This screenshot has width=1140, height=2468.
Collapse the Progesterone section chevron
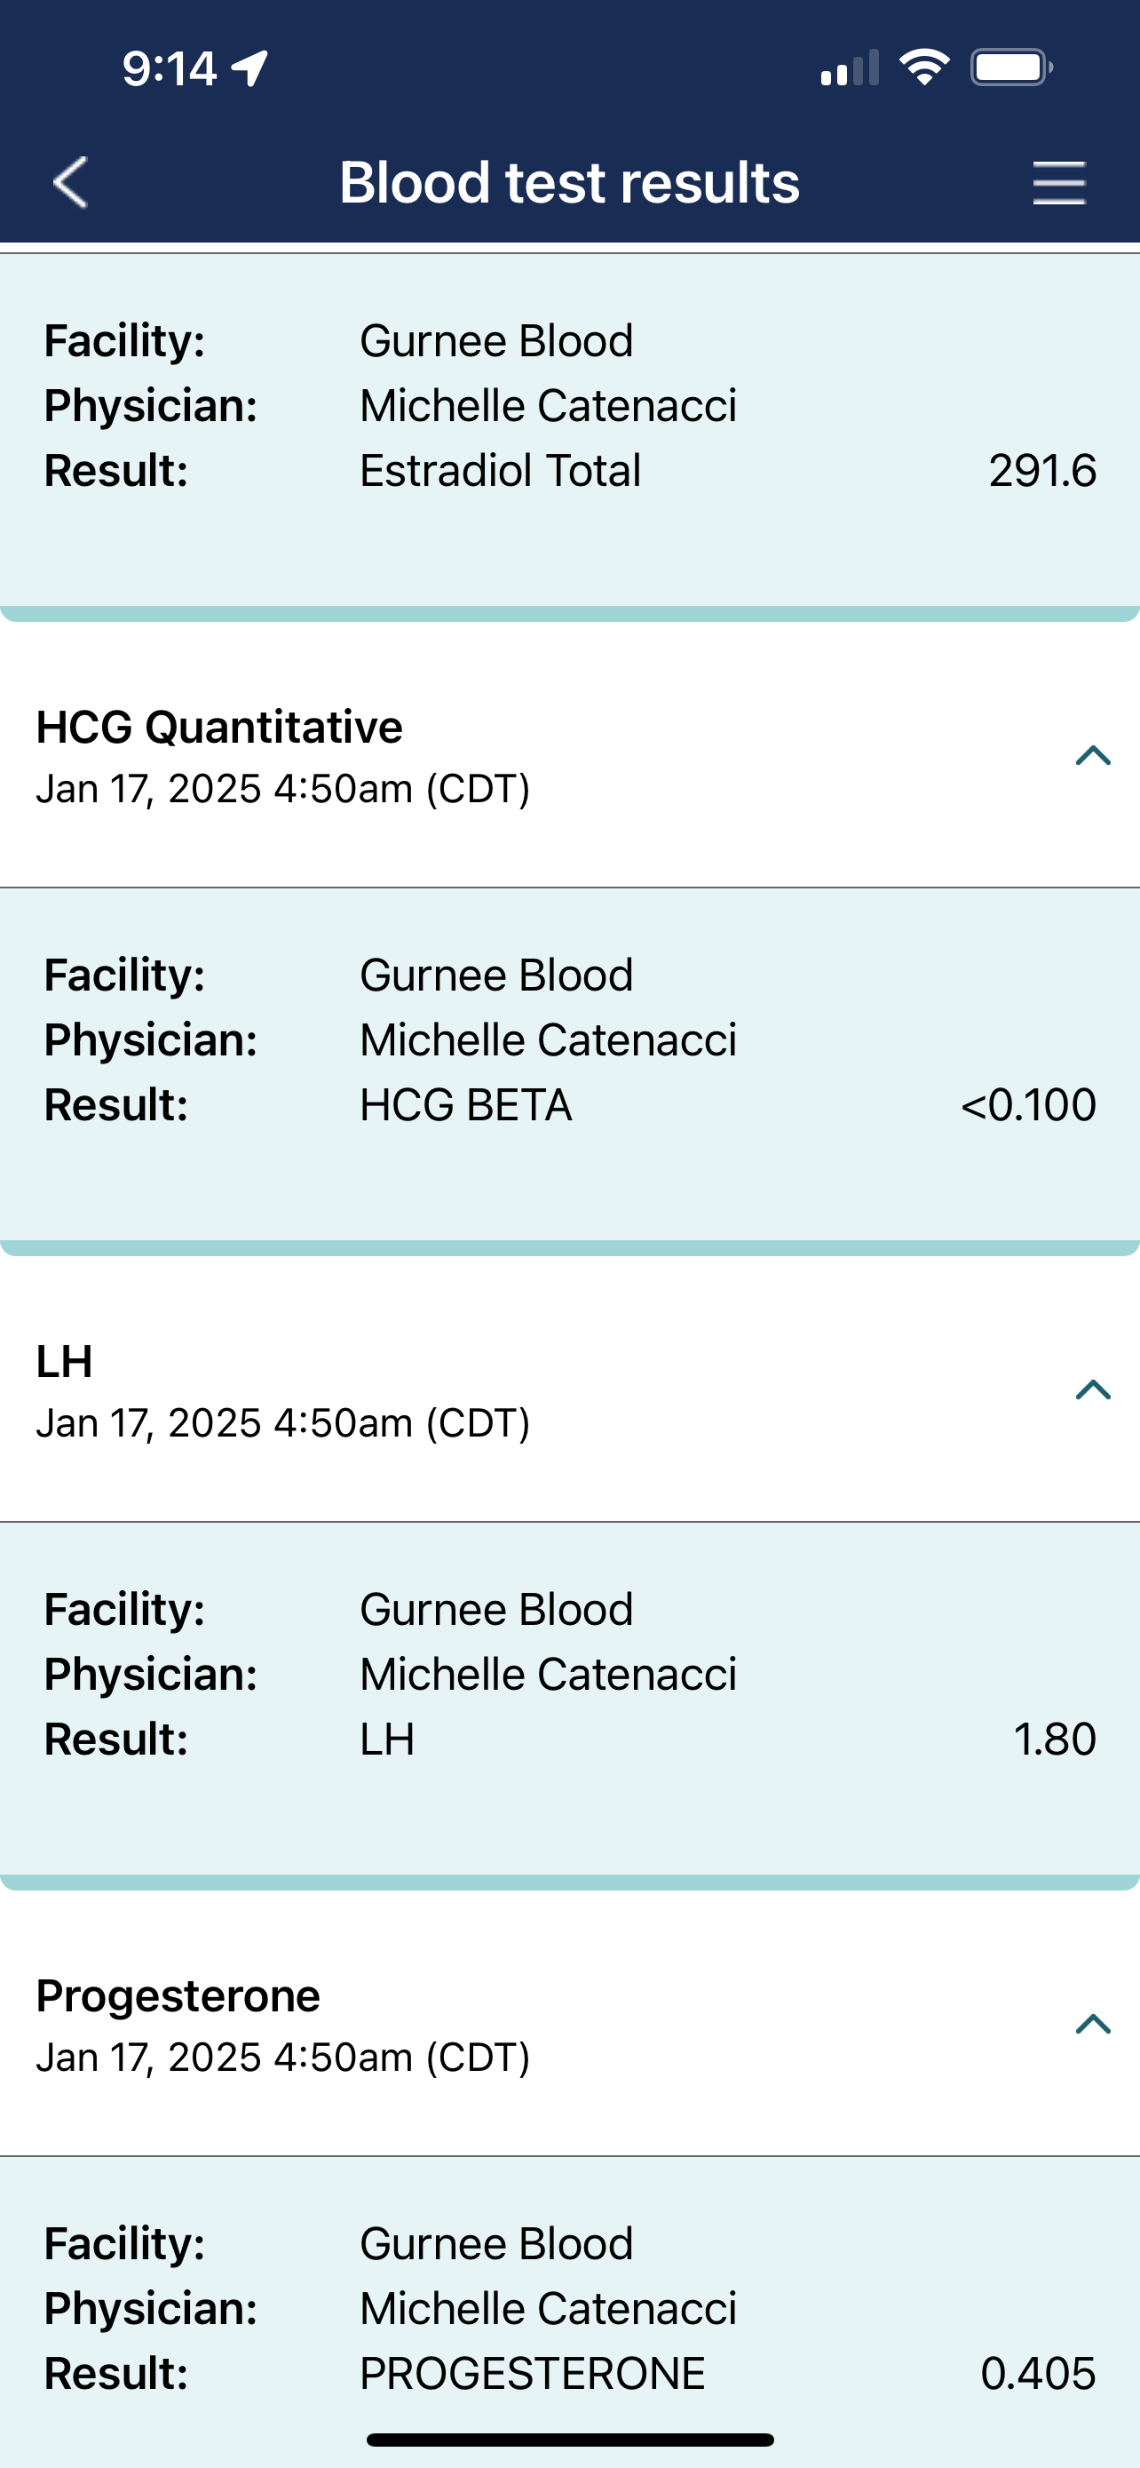tap(1092, 2025)
